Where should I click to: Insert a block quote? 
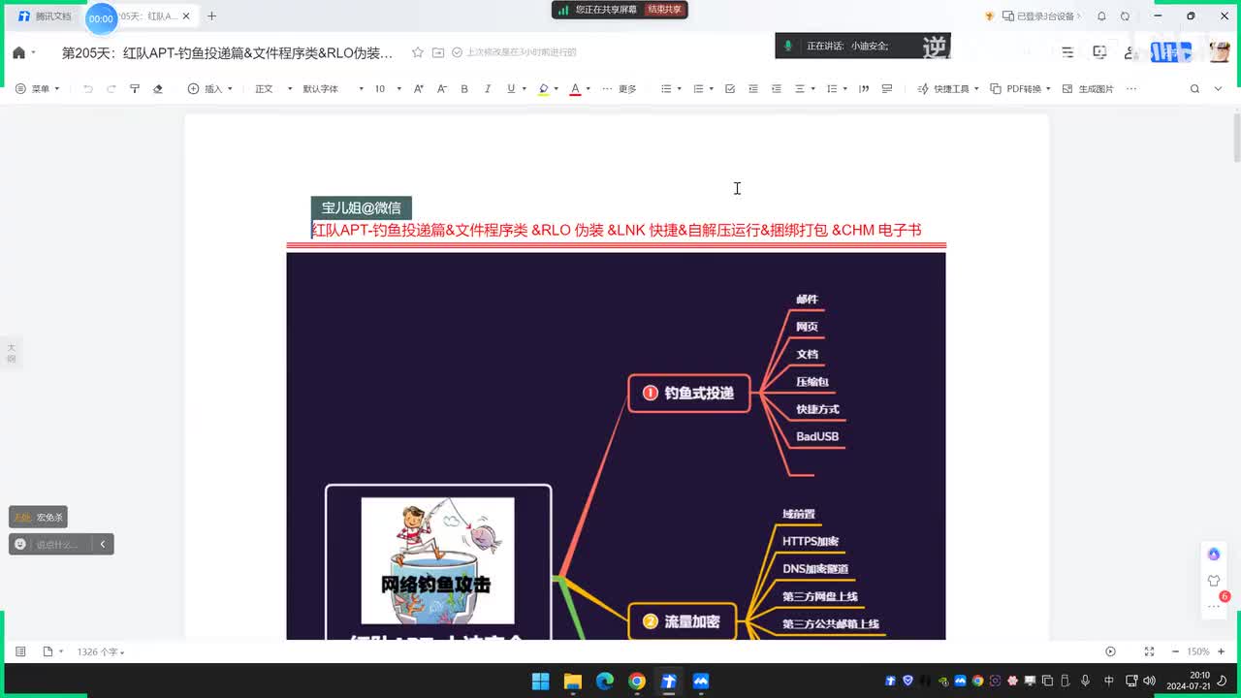coord(864,88)
